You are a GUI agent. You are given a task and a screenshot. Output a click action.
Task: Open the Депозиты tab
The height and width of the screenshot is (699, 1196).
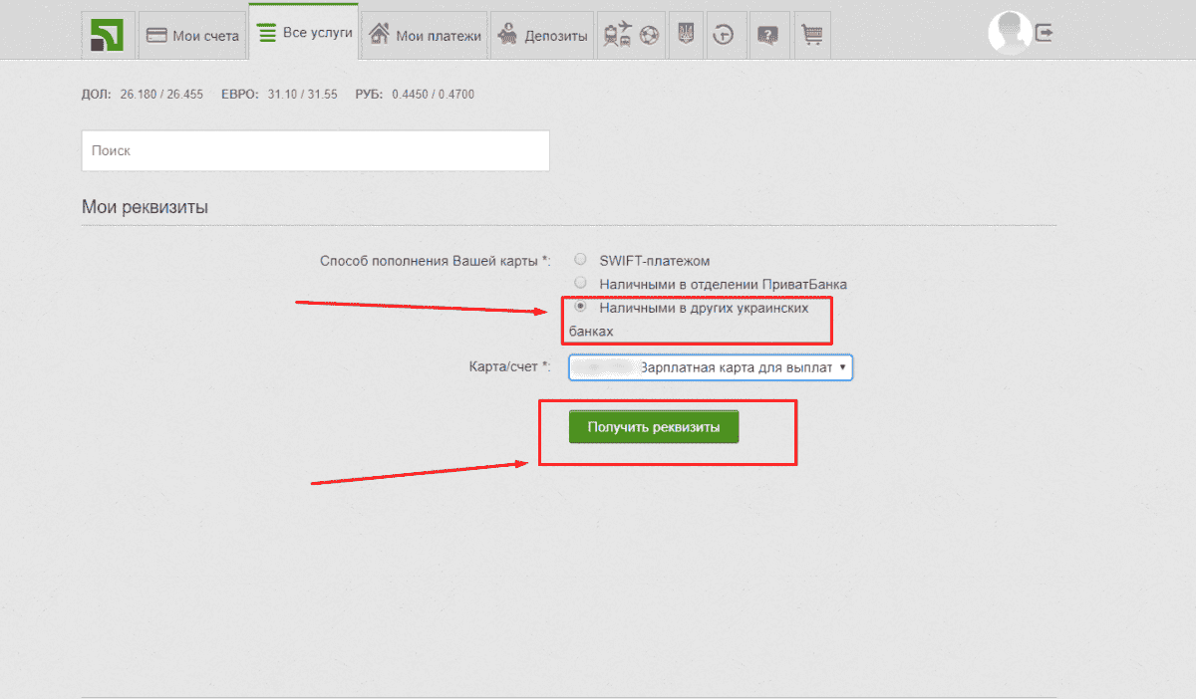click(542, 36)
